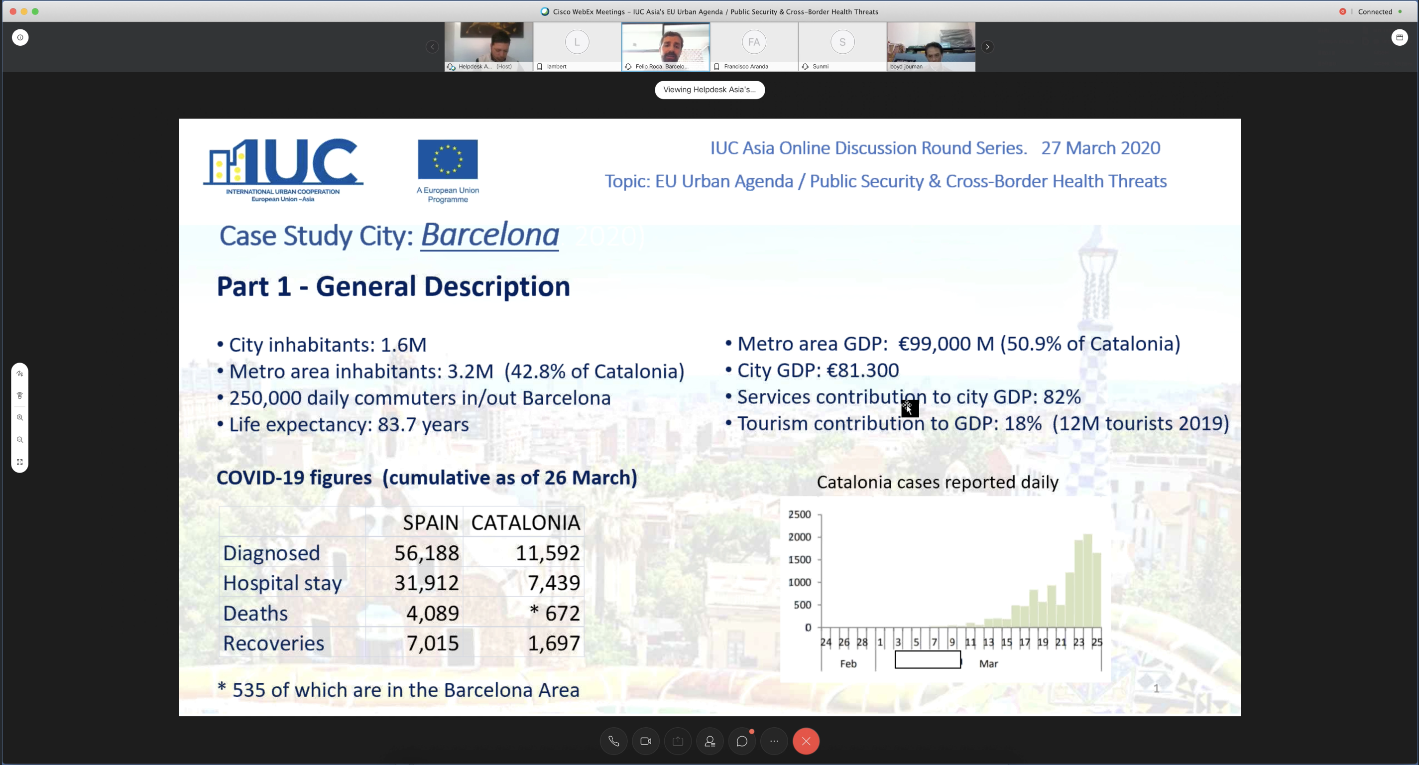1419x765 pixels.
Task: Open meeting information icon at top left
Action: 20,37
